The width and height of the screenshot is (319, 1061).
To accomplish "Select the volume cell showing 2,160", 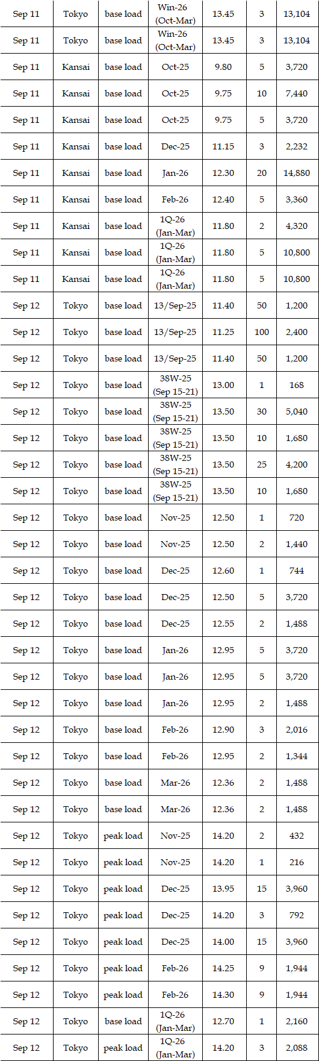I will pyautogui.click(x=297, y=1021).
